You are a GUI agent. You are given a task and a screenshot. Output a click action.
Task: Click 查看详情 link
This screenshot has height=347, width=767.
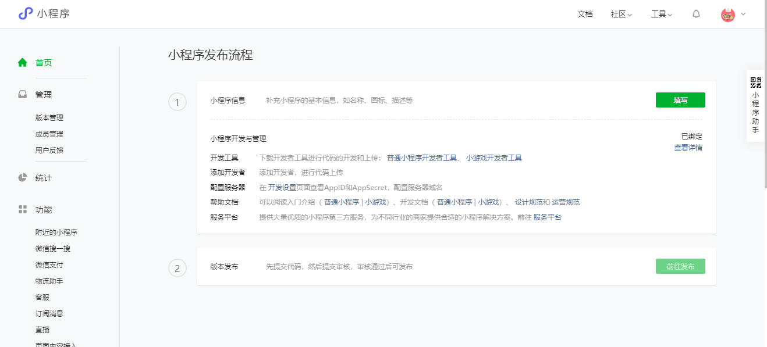[x=688, y=148]
